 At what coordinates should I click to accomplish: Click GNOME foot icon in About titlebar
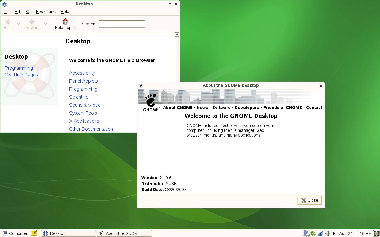coord(141,85)
